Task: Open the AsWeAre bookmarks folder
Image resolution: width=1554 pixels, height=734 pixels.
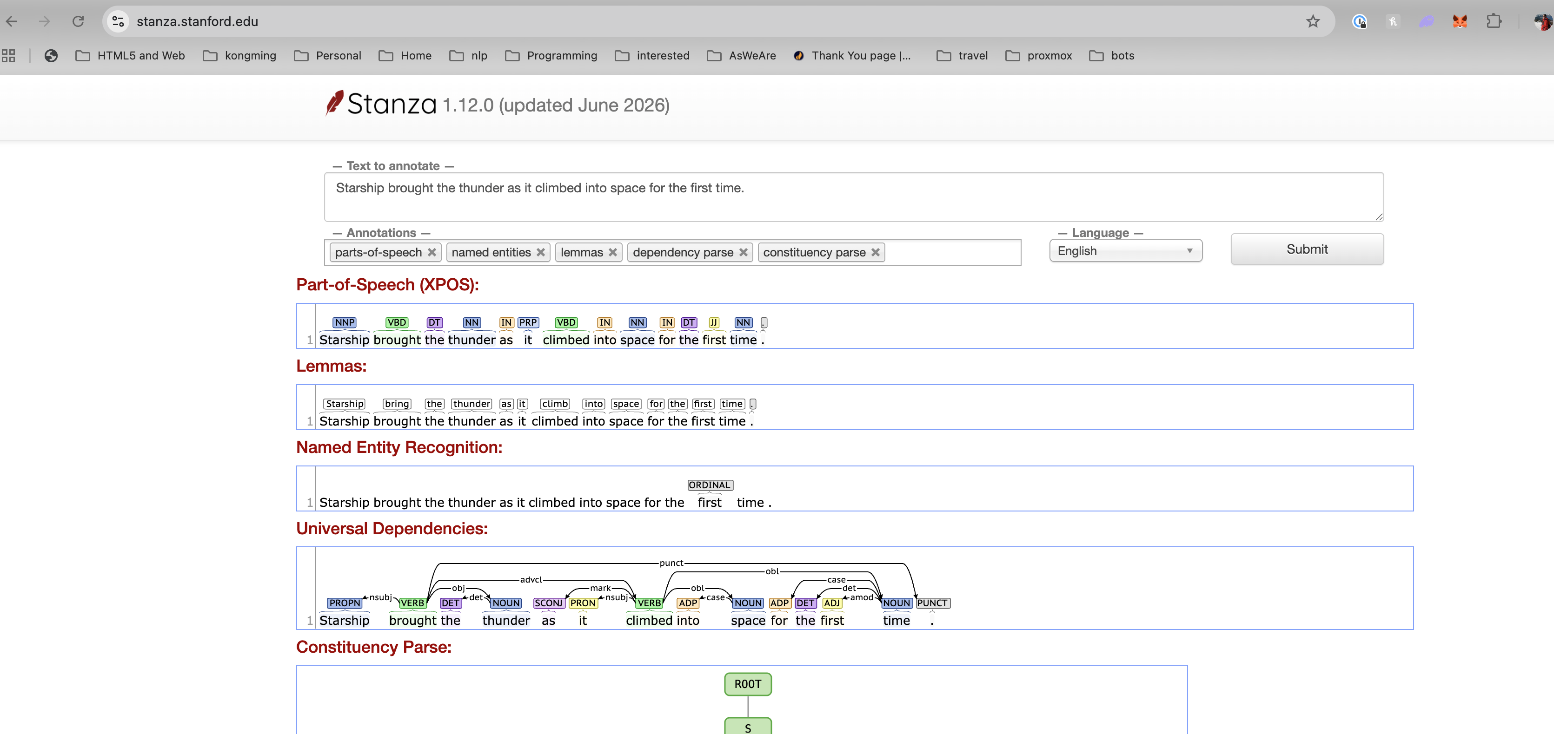Action: (x=741, y=55)
